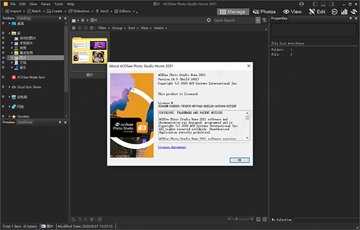The width and height of the screenshot is (360, 230).
Task: Open the Edit menu
Action: 23,4
